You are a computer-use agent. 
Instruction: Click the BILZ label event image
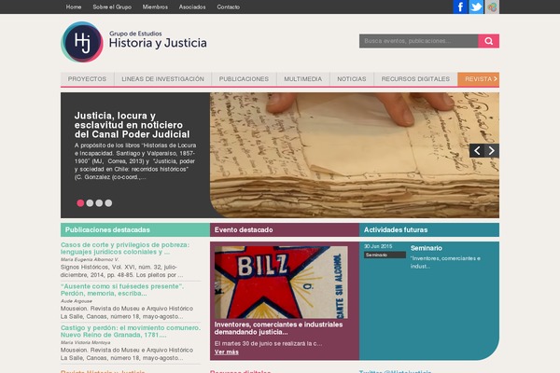click(x=281, y=282)
